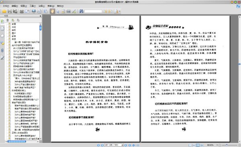
Task: Switch to Continuous Facing view mode
Action: tap(202, 145)
